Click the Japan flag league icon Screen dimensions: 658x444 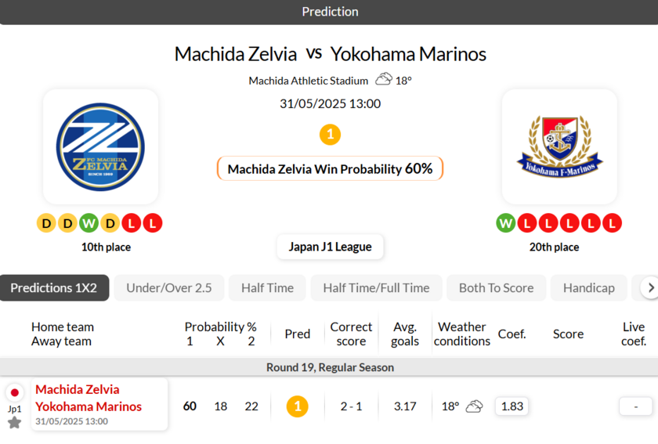[x=14, y=393]
